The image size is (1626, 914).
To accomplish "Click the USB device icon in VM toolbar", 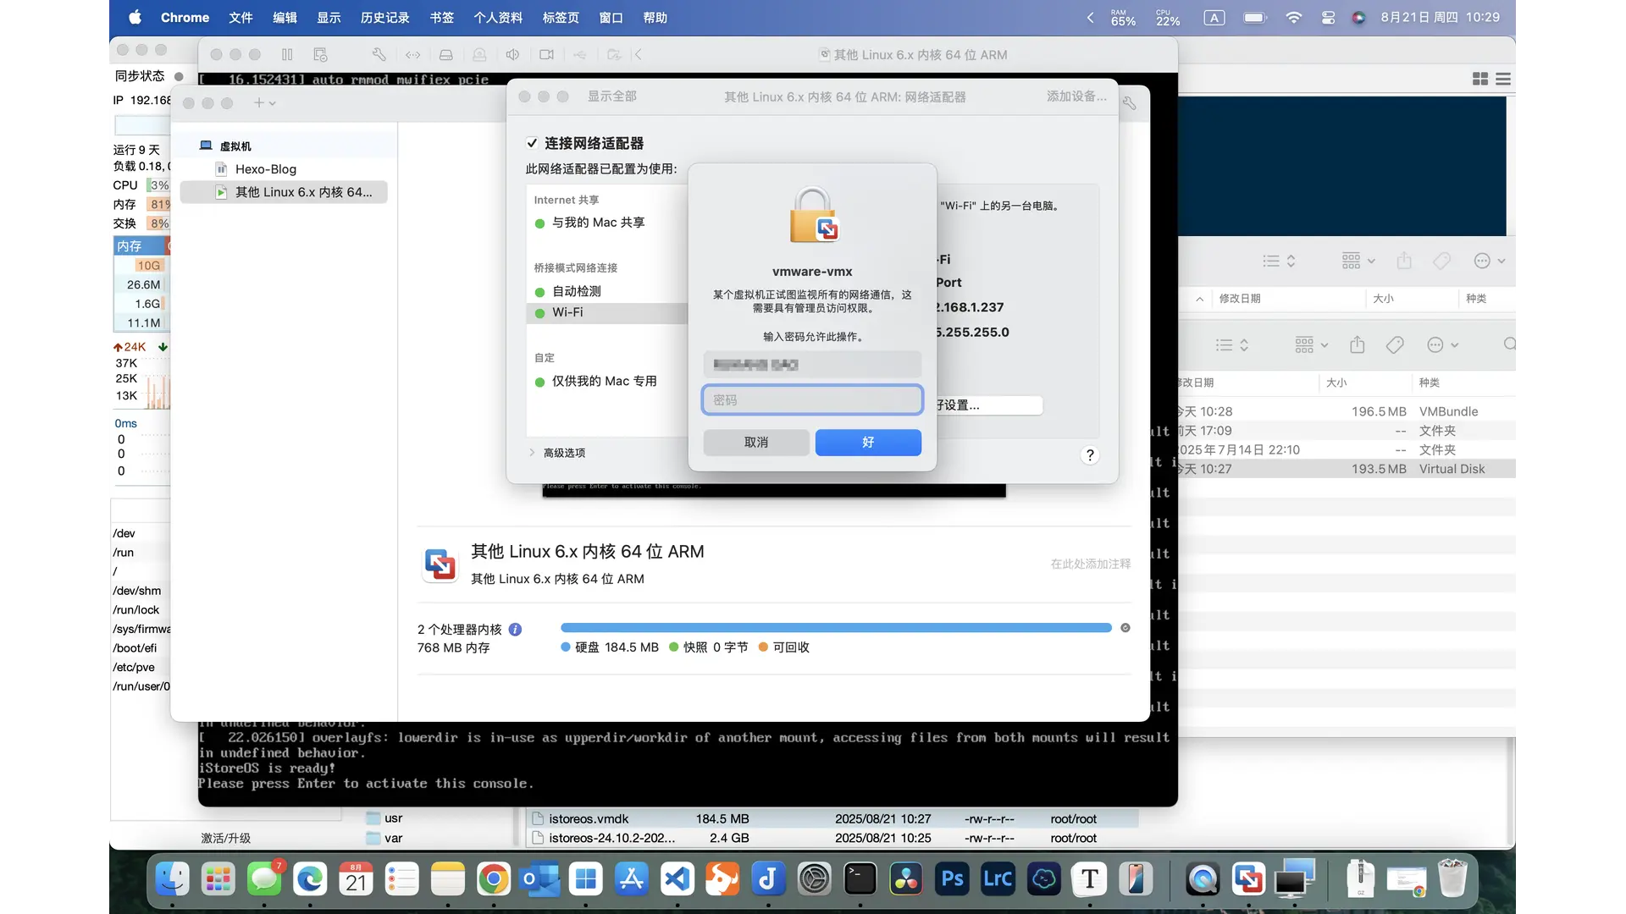I will [x=579, y=55].
